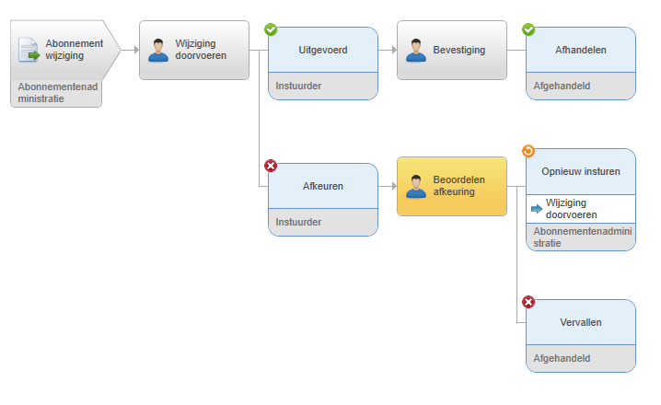Click the red cross icon on Afkeuren

click(271, 166)
